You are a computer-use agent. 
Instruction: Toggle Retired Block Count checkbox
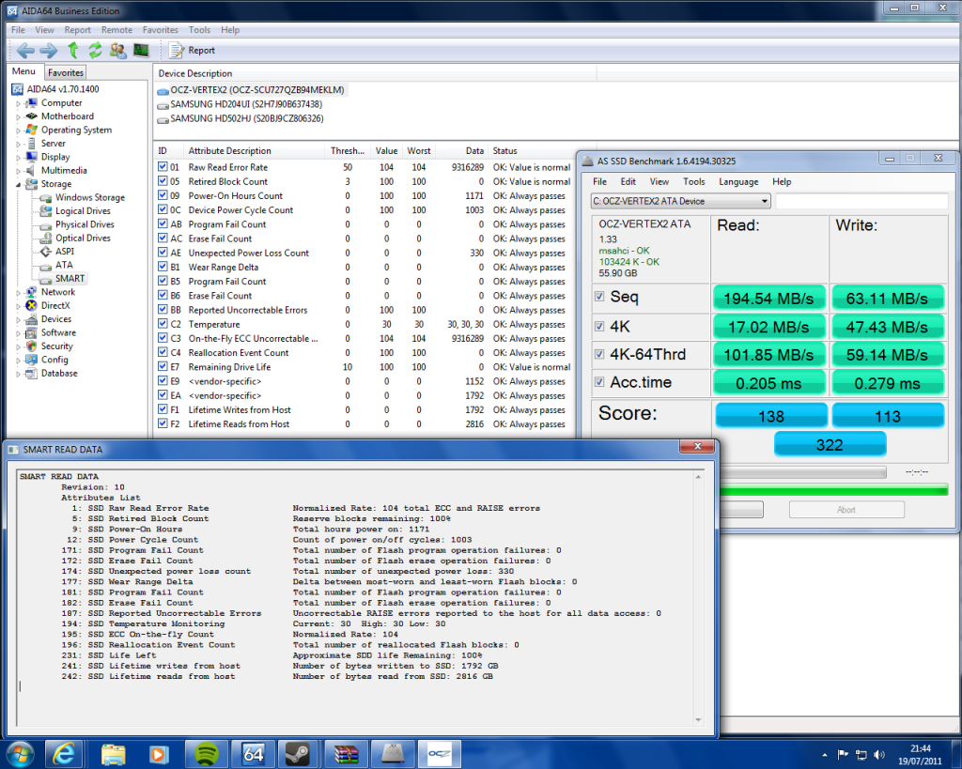(163, 181)
